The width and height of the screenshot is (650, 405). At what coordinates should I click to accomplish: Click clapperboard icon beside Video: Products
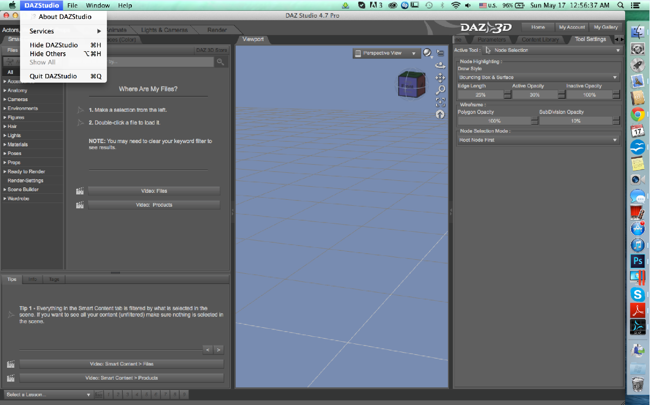coord(81,205)
